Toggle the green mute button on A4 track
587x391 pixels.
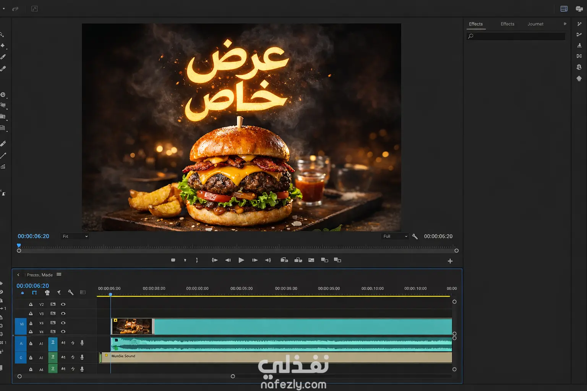(53, 369)
